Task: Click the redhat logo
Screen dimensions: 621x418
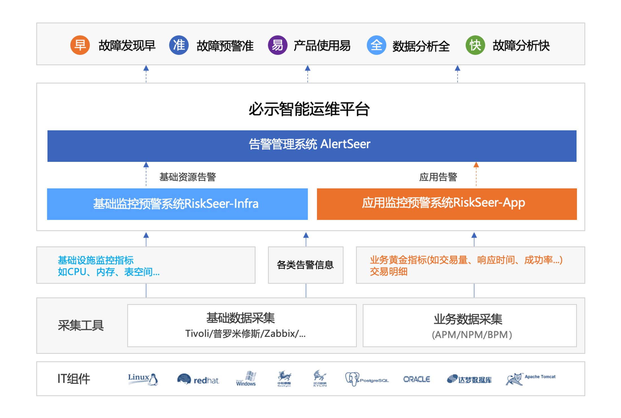Action: click(x=198, y=379)
